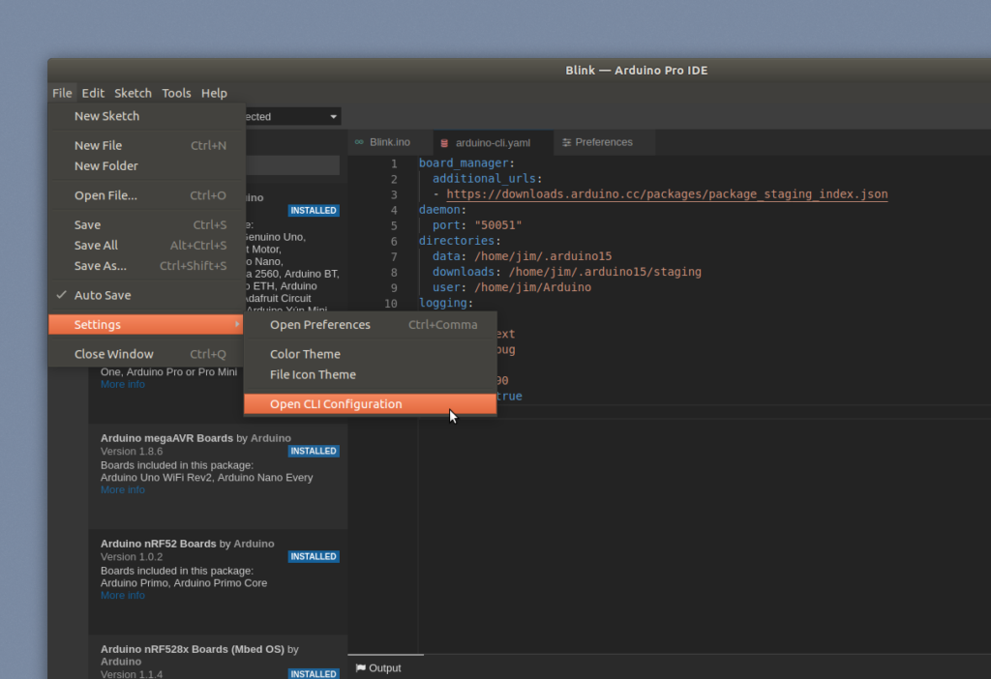Expand the Settings submenu entry
This screenshot has width=991, height=679.
pyautogui.click(x=146, y=325)
